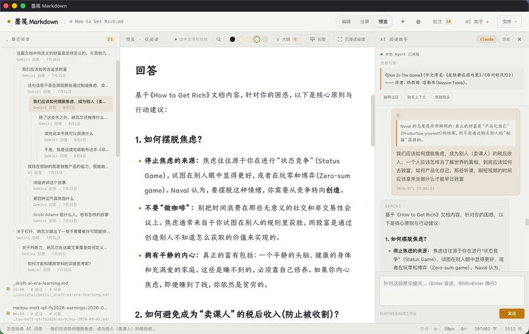Open the 批注 annotations panel
This screenshot has width=529, height=334.
(442, 21)
